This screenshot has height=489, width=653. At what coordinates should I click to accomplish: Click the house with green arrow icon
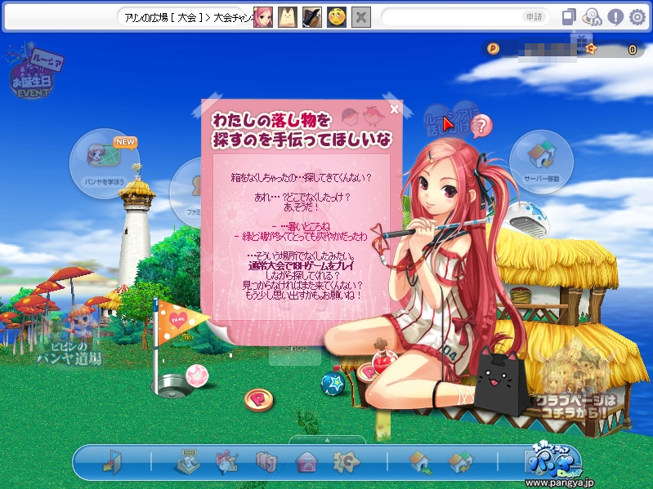419,462
